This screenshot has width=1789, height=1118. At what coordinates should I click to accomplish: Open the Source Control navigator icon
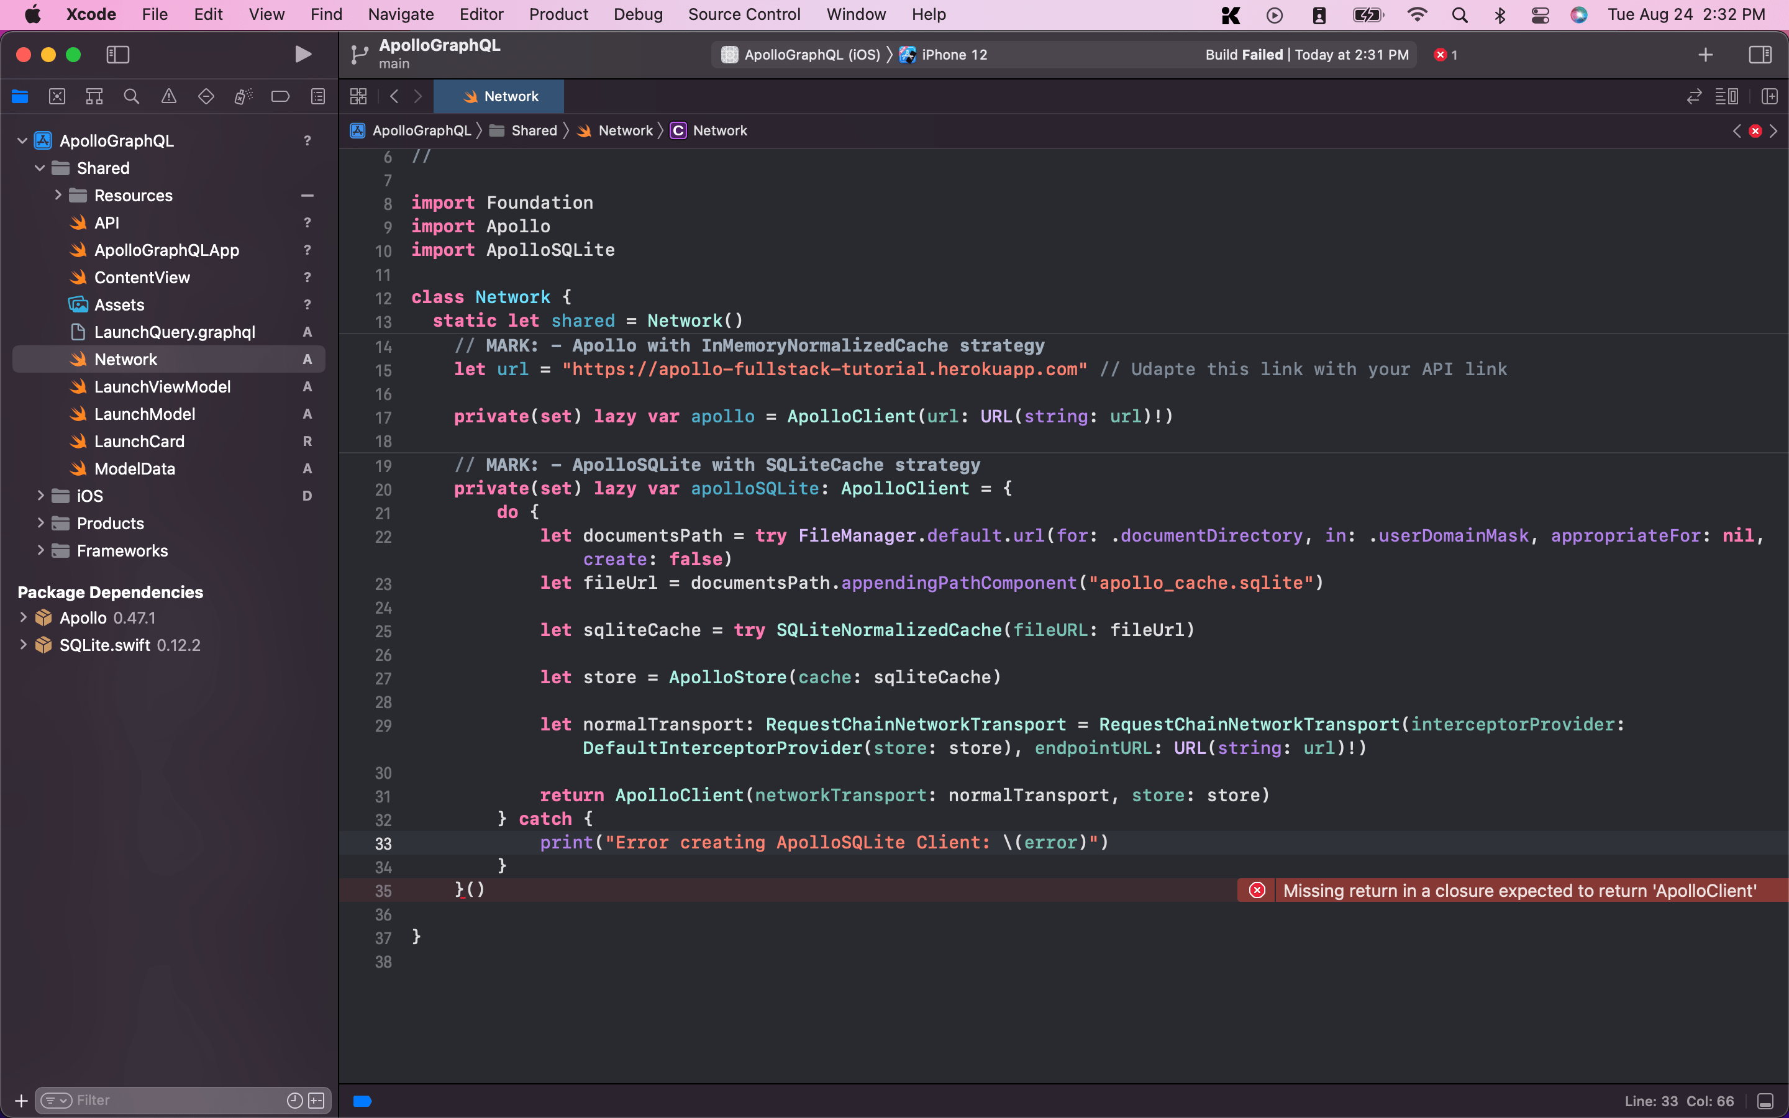57,96
